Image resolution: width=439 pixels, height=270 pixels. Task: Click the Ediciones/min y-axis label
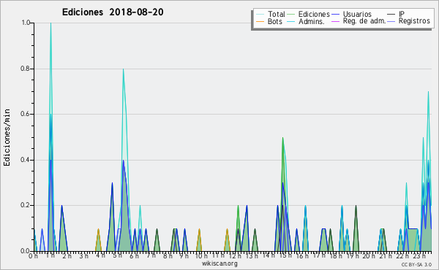(7, 137)
